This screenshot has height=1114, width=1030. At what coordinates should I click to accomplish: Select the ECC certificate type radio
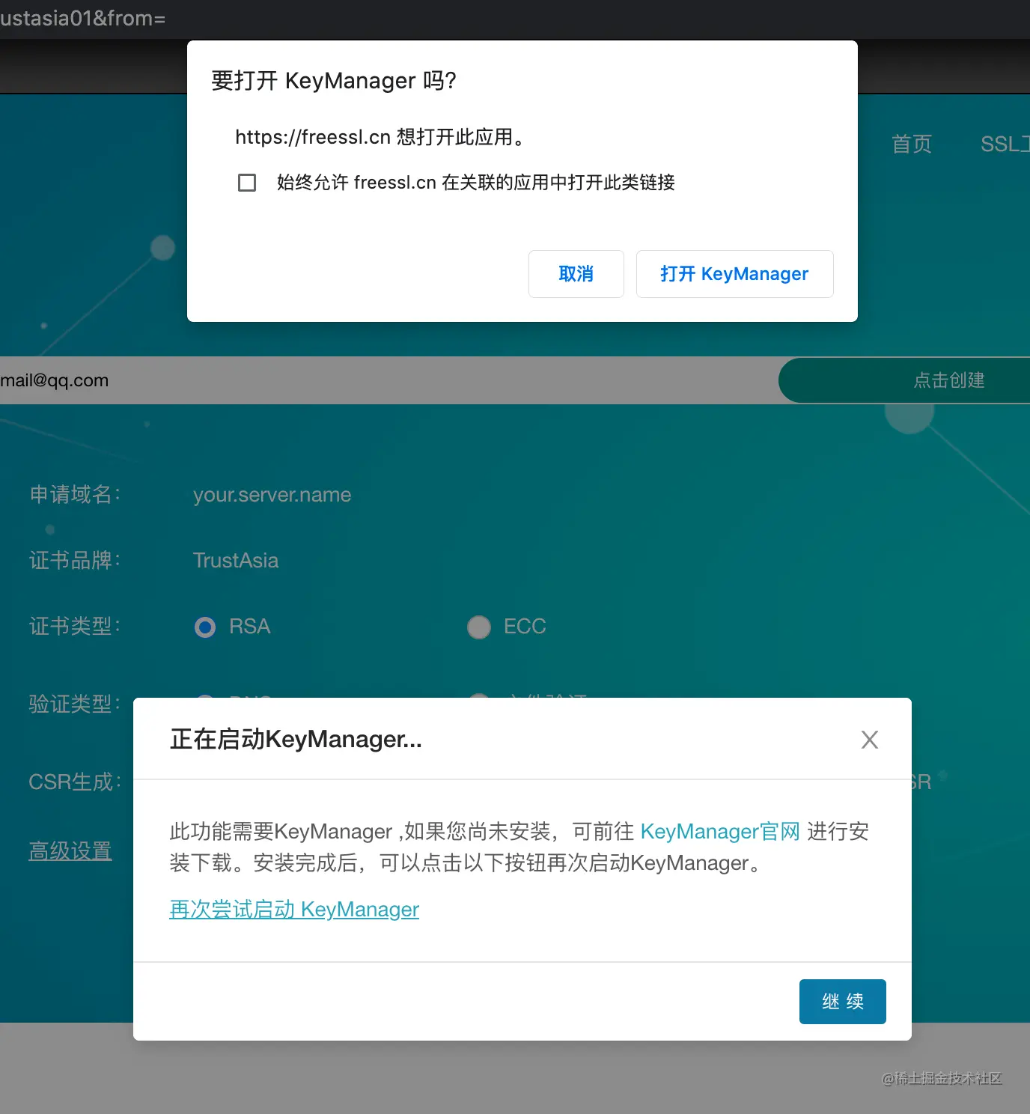point(479,627)
